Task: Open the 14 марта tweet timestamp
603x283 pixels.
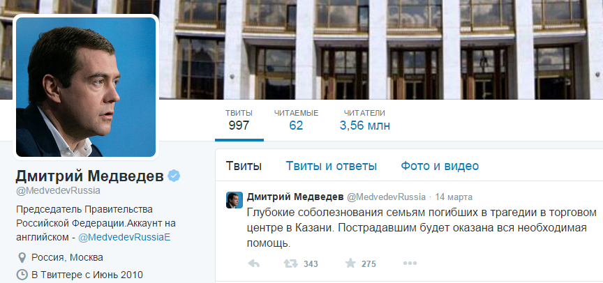Action: click(x=454, y=197)
